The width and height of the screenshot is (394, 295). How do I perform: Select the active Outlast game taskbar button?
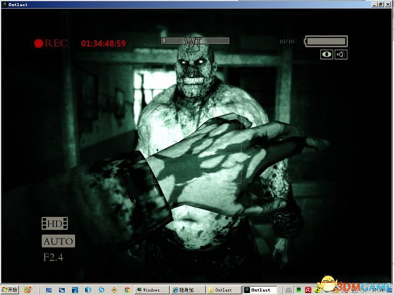[x=260, y=290]
